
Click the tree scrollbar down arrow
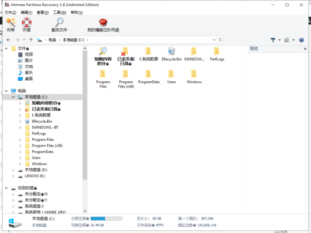click(85, 211)
